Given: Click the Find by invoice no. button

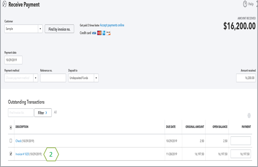Looking at the screenshot, I should tap(59, 29).
